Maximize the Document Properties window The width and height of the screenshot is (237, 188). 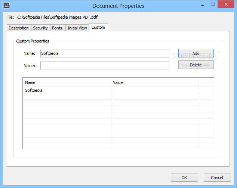click(x=213, y=4)
